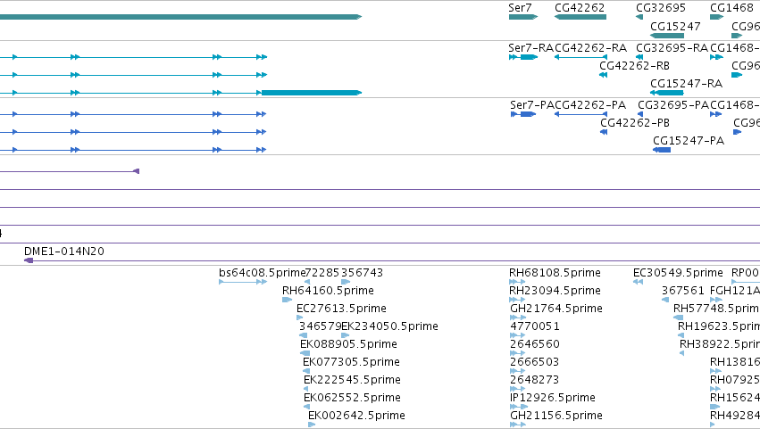Viewport: 760px width, 429px height.
Task: Click the CG42262-PA protein label
Action: point(590,105)
